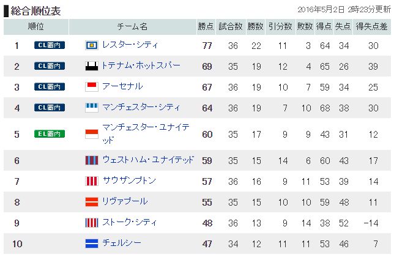Open the マンチェスター・シティ team link
Image resolution: width=394 pixels, height=257 pixels.
(x=141, y=107)
